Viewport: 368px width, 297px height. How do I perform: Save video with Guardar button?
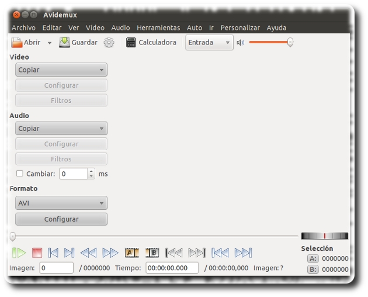tap(78, 43)
